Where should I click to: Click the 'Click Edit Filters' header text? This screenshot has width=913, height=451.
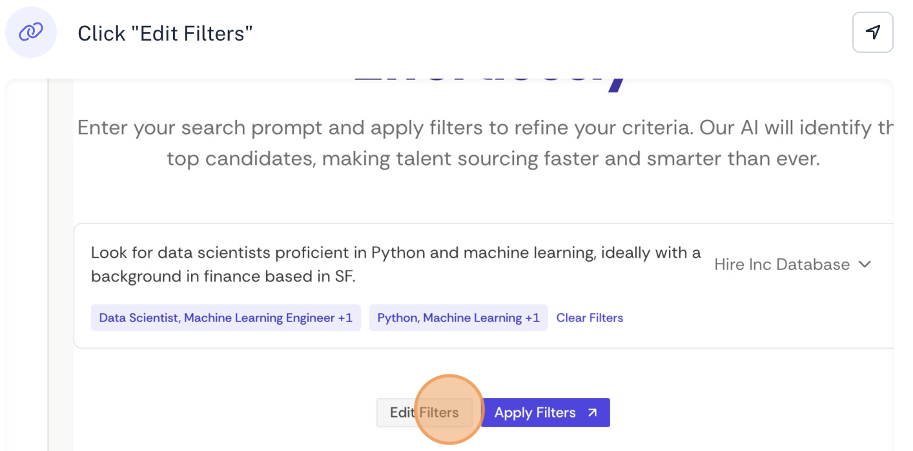[165, 32]
